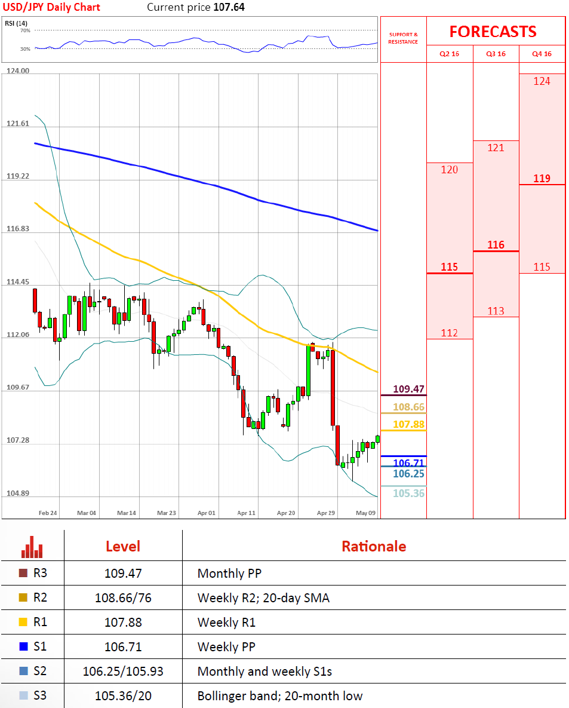Click the Q4 16 upper forecast 124

(542, 81)
